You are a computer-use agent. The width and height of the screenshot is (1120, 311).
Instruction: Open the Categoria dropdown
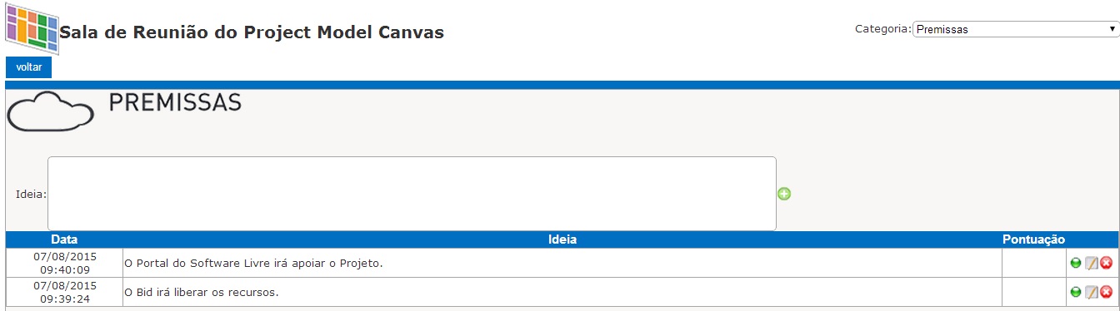coord(1015,29)
